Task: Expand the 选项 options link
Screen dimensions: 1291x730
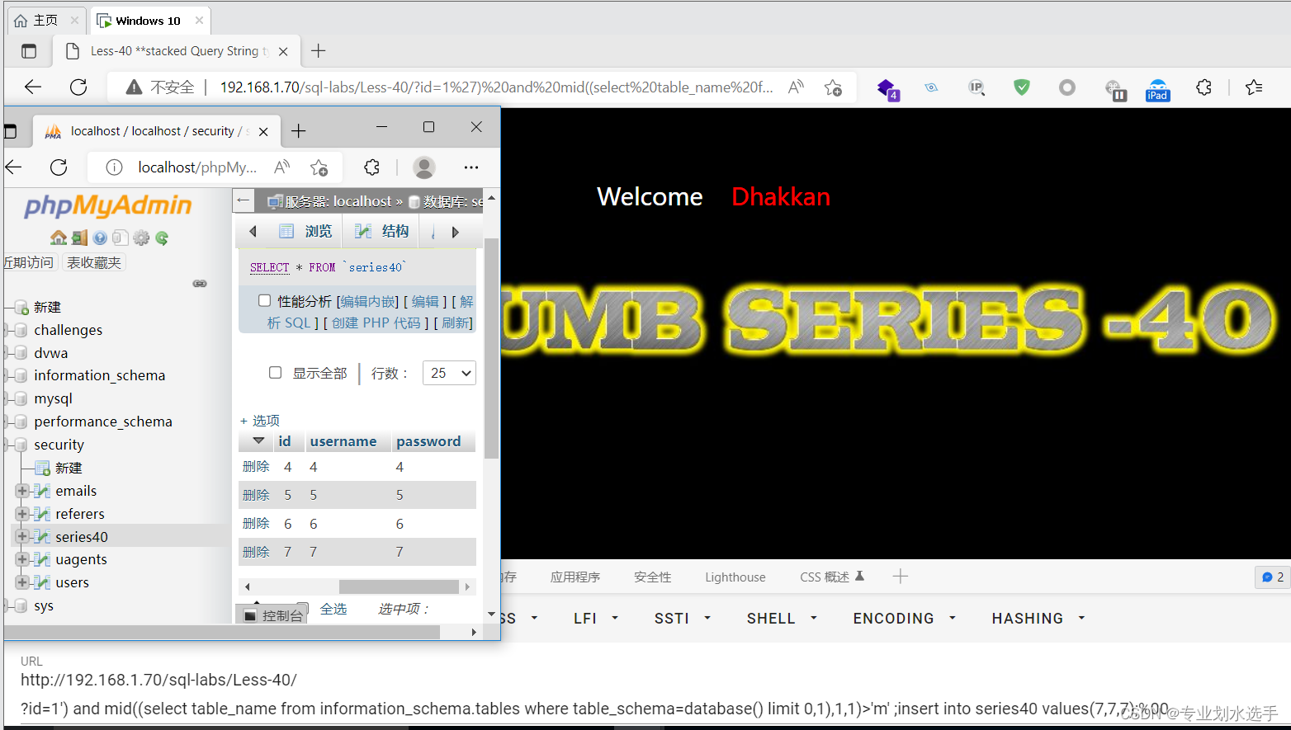Action: [260, 420]
